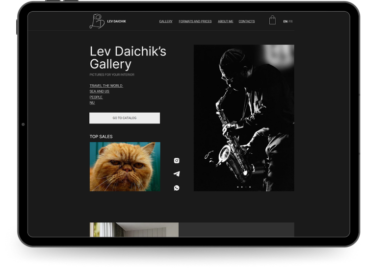Image resolution: width=365 pixels, height=269 pixels.
Task: Switch site language to FR
Action: click(x=290, y=22)
